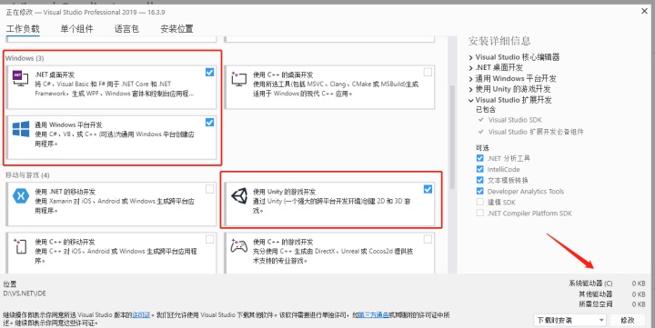Check the 使用 C++ 的移动开发 checkbox

(x=210, y=239)
